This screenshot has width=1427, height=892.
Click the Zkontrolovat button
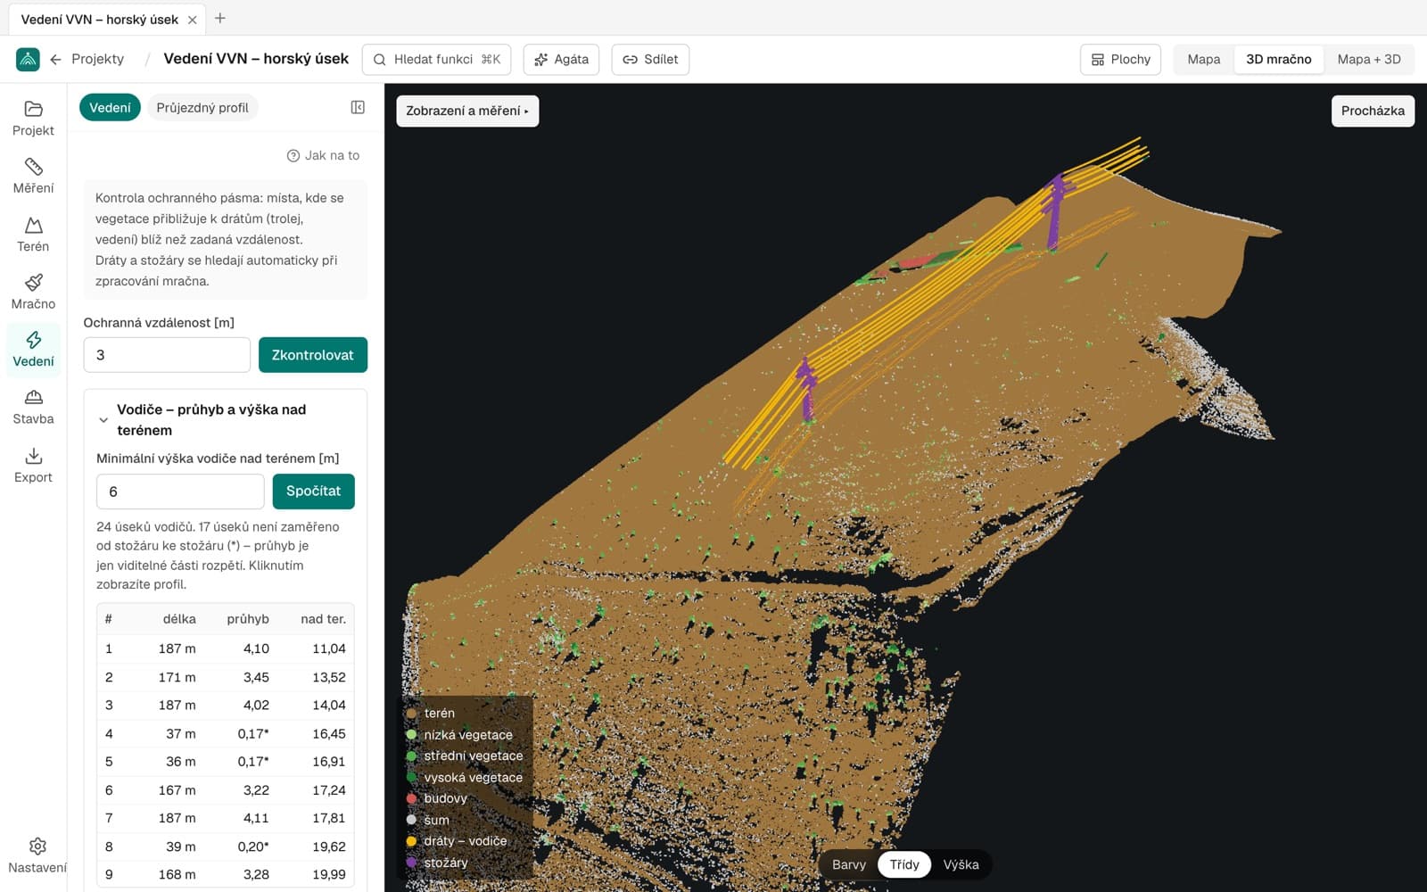pyautogui.click(x=313, y=355)
